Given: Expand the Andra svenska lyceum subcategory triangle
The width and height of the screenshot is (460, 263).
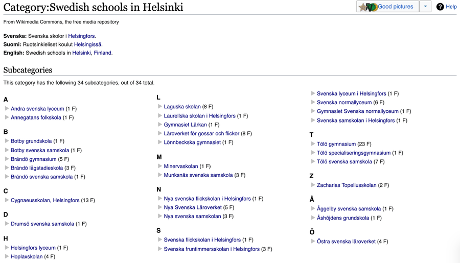Looking at the screenshot, I should [7, 109].
